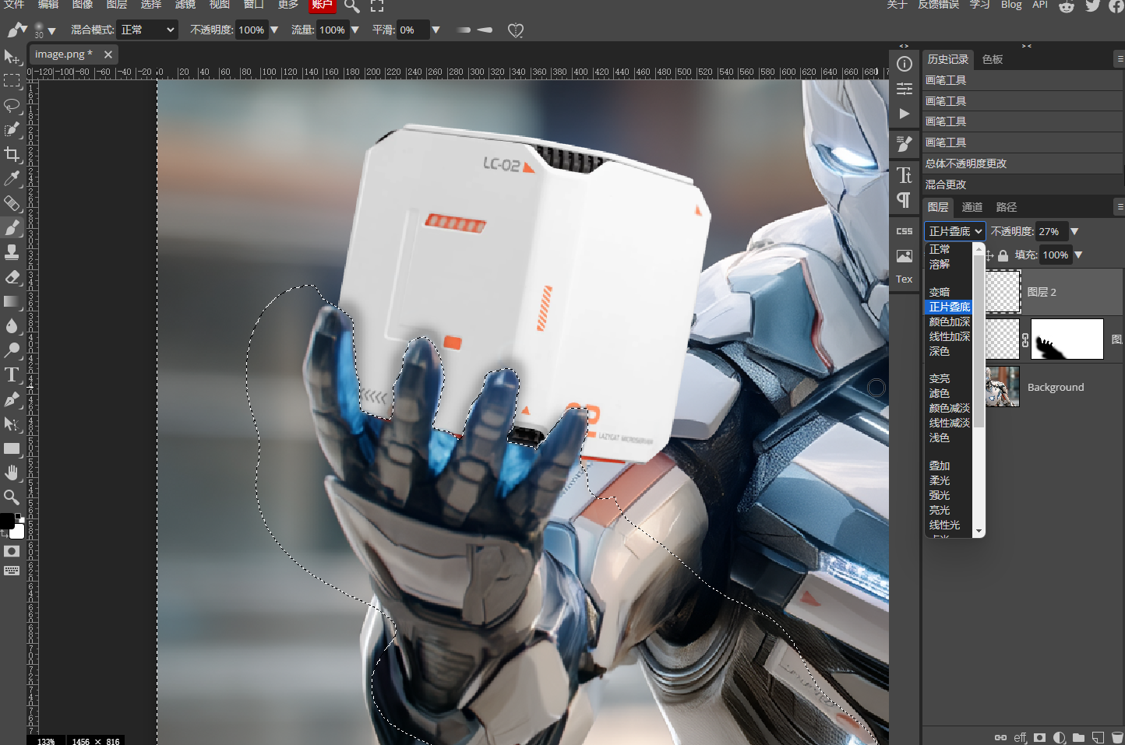
Task: Choose 叠加 from the blend mode list
Action: 940,466
